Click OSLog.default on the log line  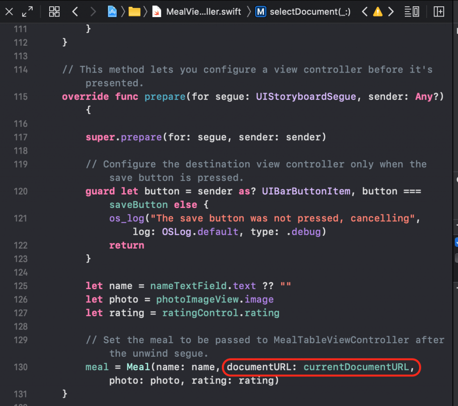[x=200, y=232]
